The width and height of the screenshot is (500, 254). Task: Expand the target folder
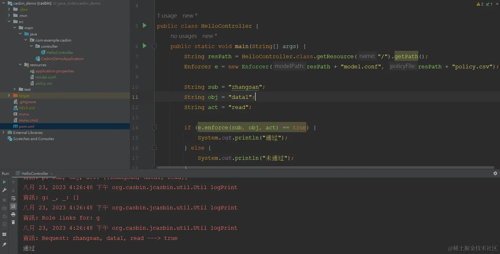pos(9,95)
